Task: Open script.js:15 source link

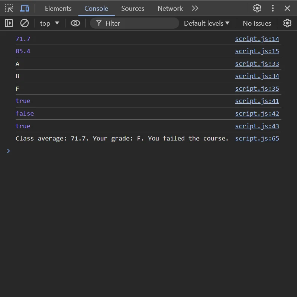Action: (x=257, y=51)
